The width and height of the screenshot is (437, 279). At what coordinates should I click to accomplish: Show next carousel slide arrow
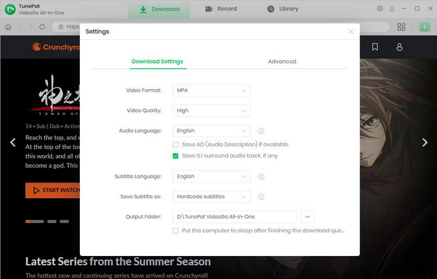click(425, 143)
